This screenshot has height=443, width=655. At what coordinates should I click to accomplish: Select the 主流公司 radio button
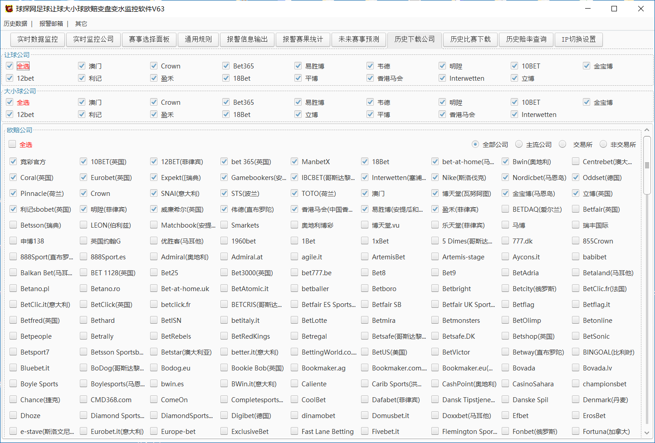pyautogui.click(x=519, y=144)
